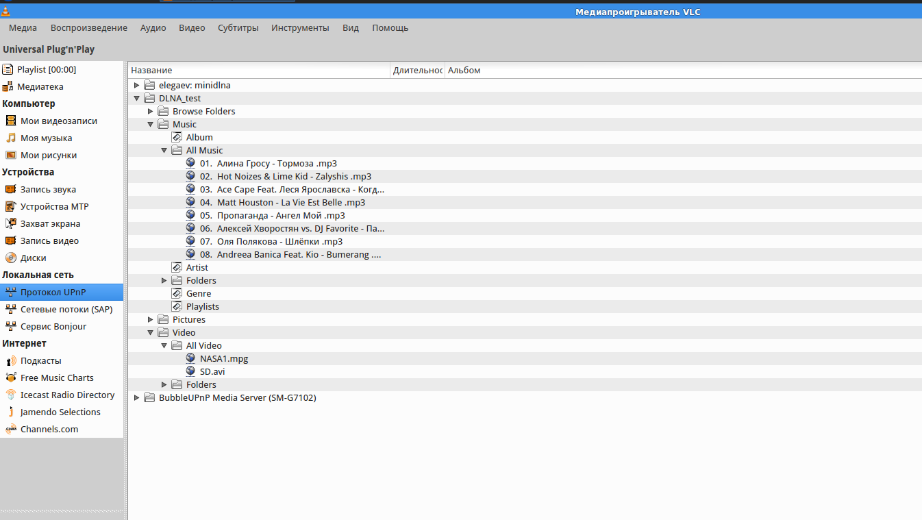Click the Медиатека library icon
Viewport: 922px width, 520px height.
[8, 86]
